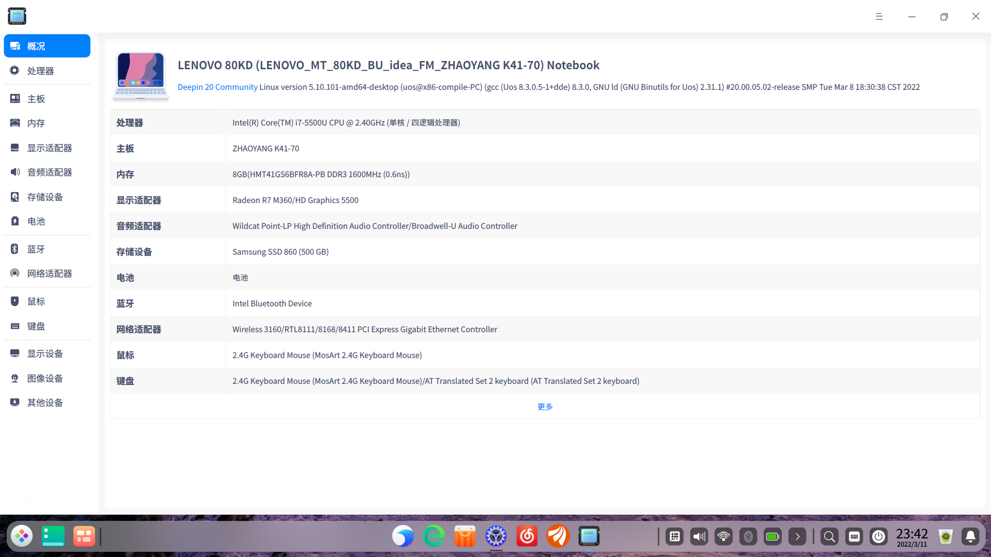991x557 pixels.
Task: Click the 其他设备 other devices sidebar icon
Action: pos(15,403)
